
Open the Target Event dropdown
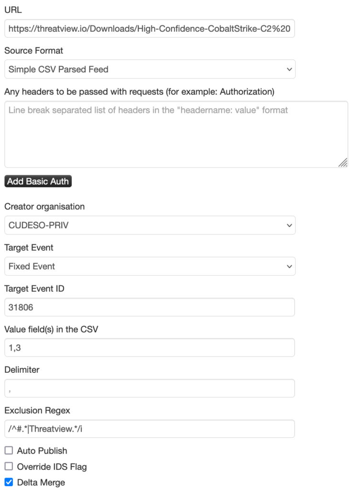(149, 266)
